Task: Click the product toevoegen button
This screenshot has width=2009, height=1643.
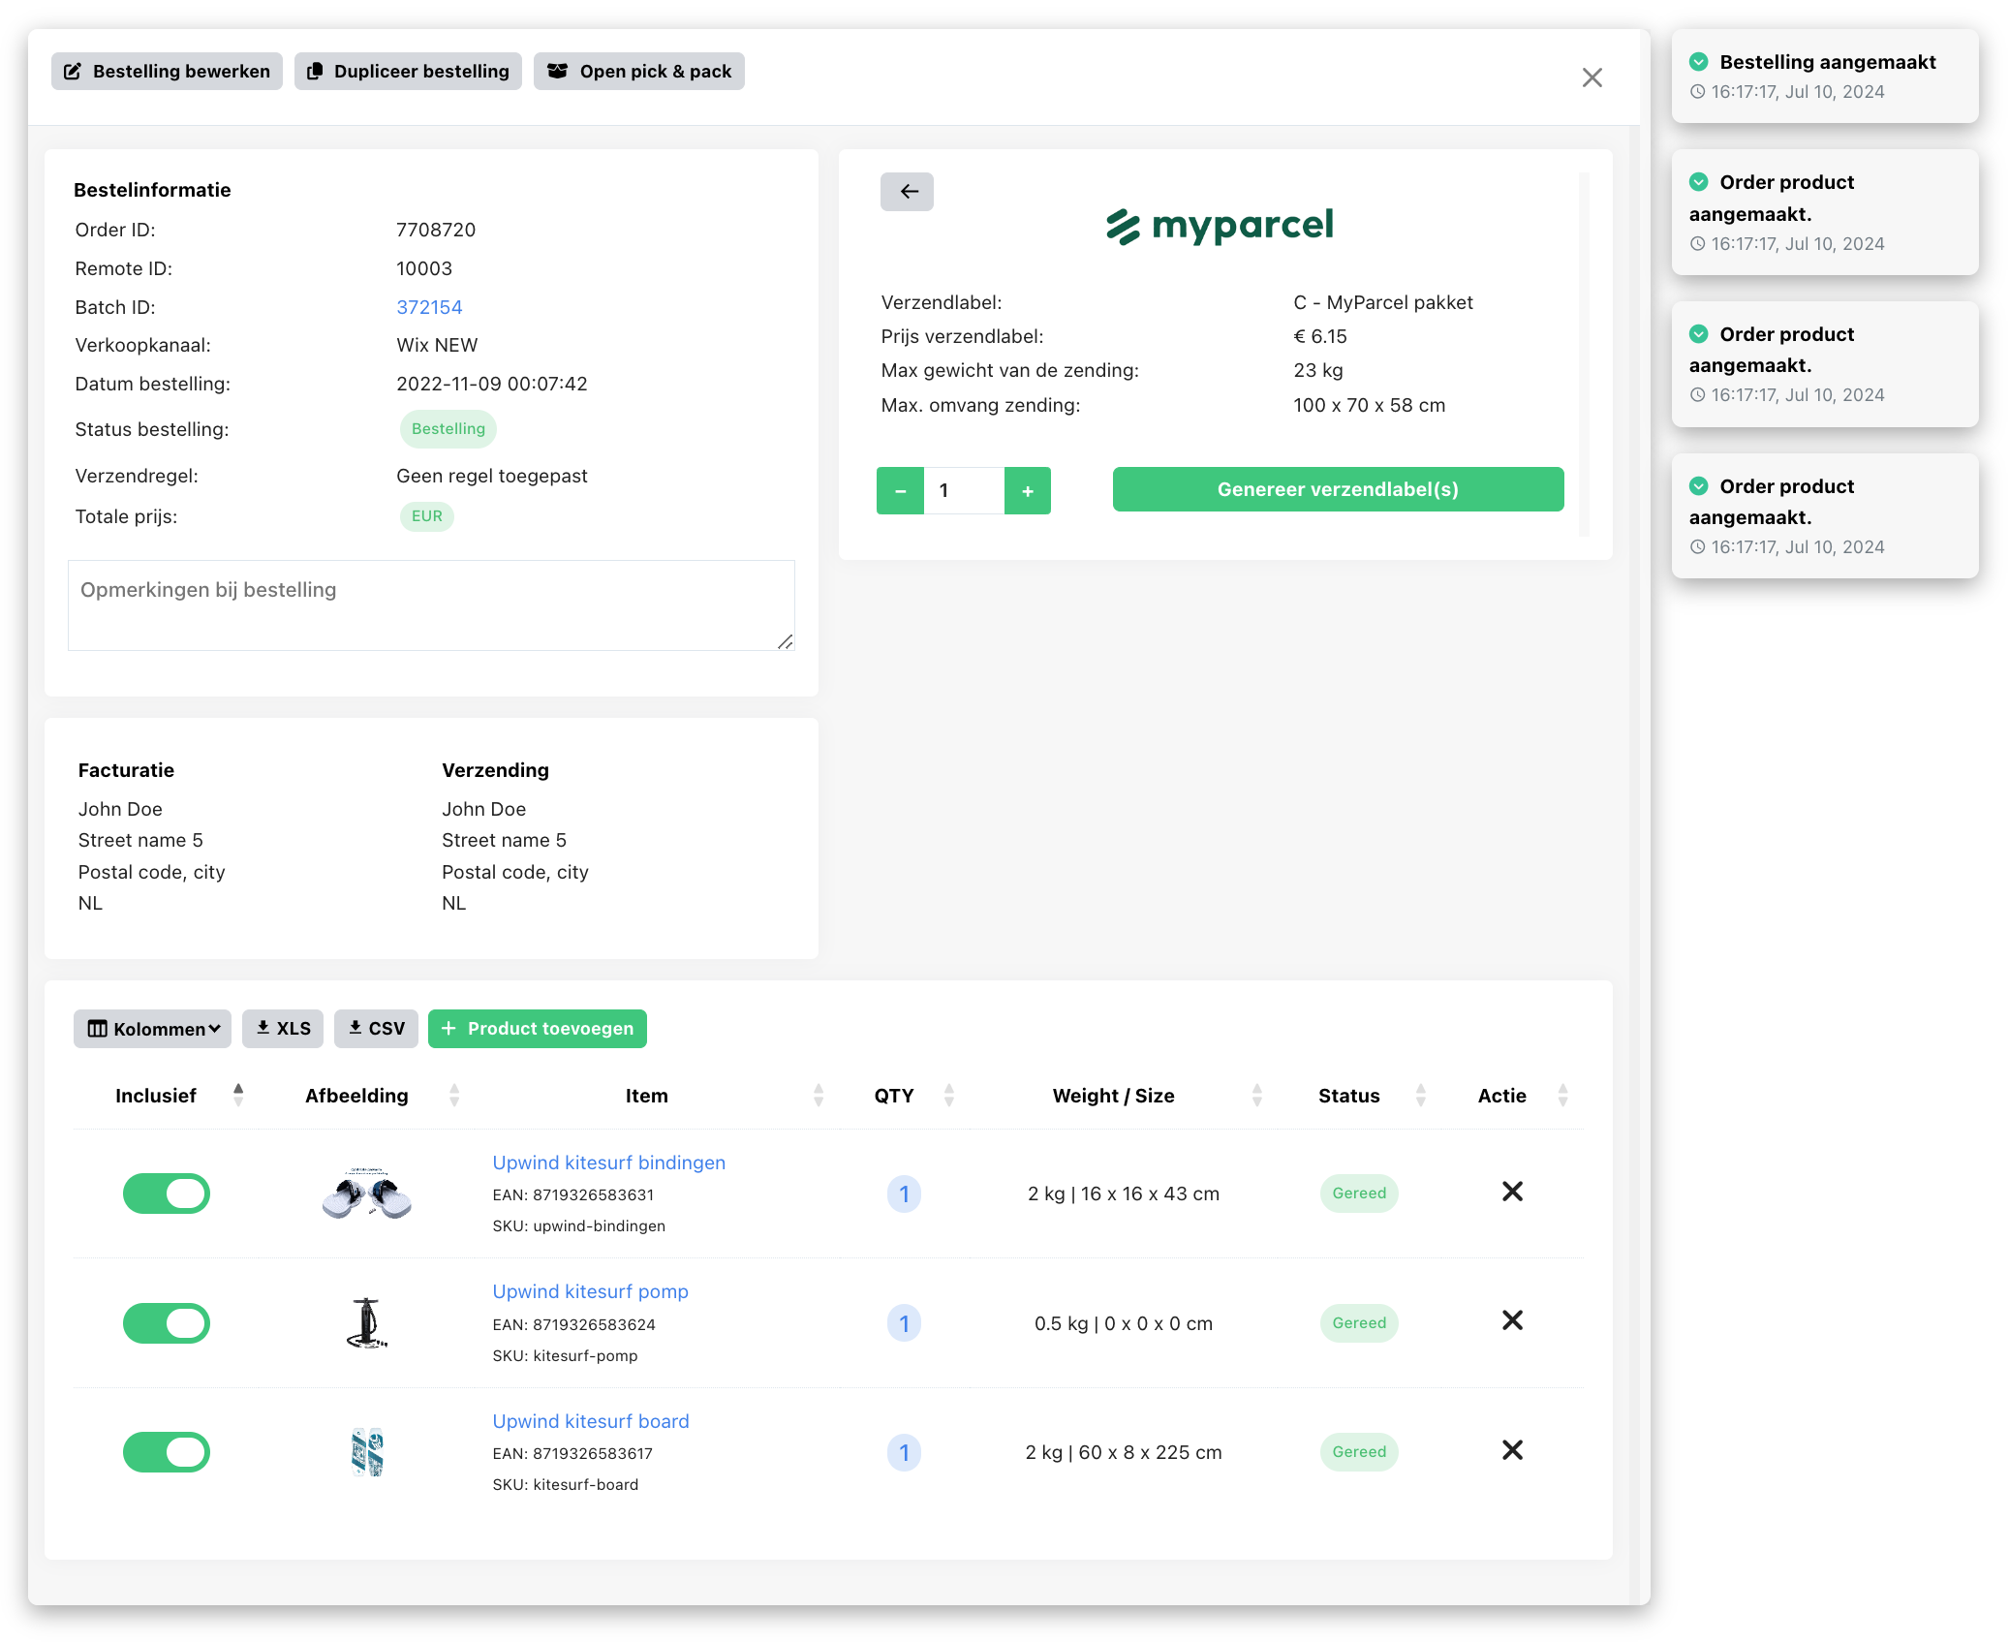Action: pos(536,1028)
